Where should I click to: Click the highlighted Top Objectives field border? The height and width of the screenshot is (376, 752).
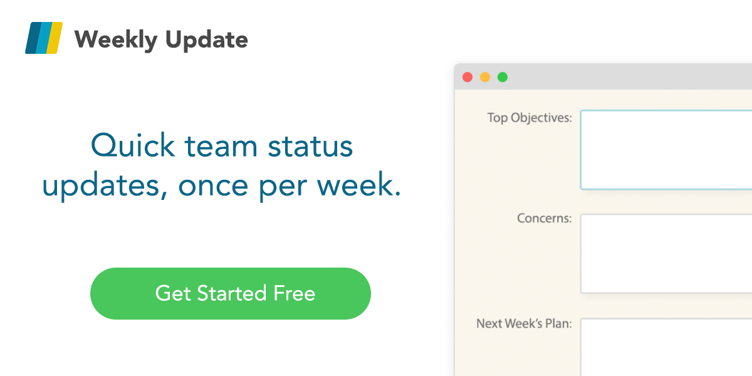tap(583, 149)
